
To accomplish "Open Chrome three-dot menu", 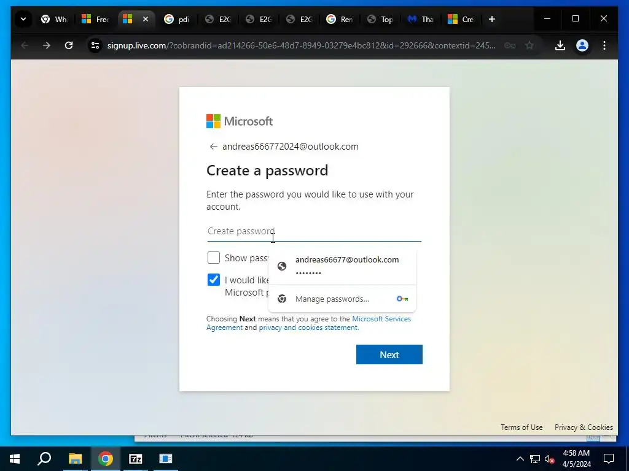I will coord(604,45).
